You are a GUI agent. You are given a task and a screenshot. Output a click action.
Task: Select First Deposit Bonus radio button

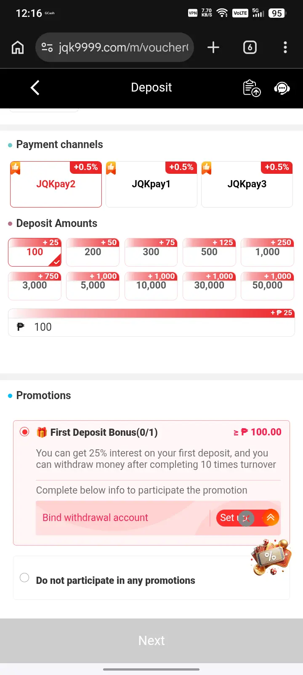(x=24, y=432)
